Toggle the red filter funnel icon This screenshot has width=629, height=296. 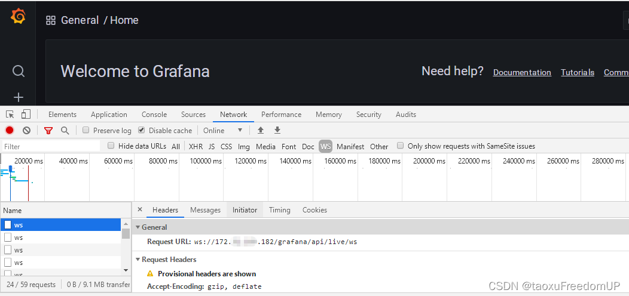[48, 131]
